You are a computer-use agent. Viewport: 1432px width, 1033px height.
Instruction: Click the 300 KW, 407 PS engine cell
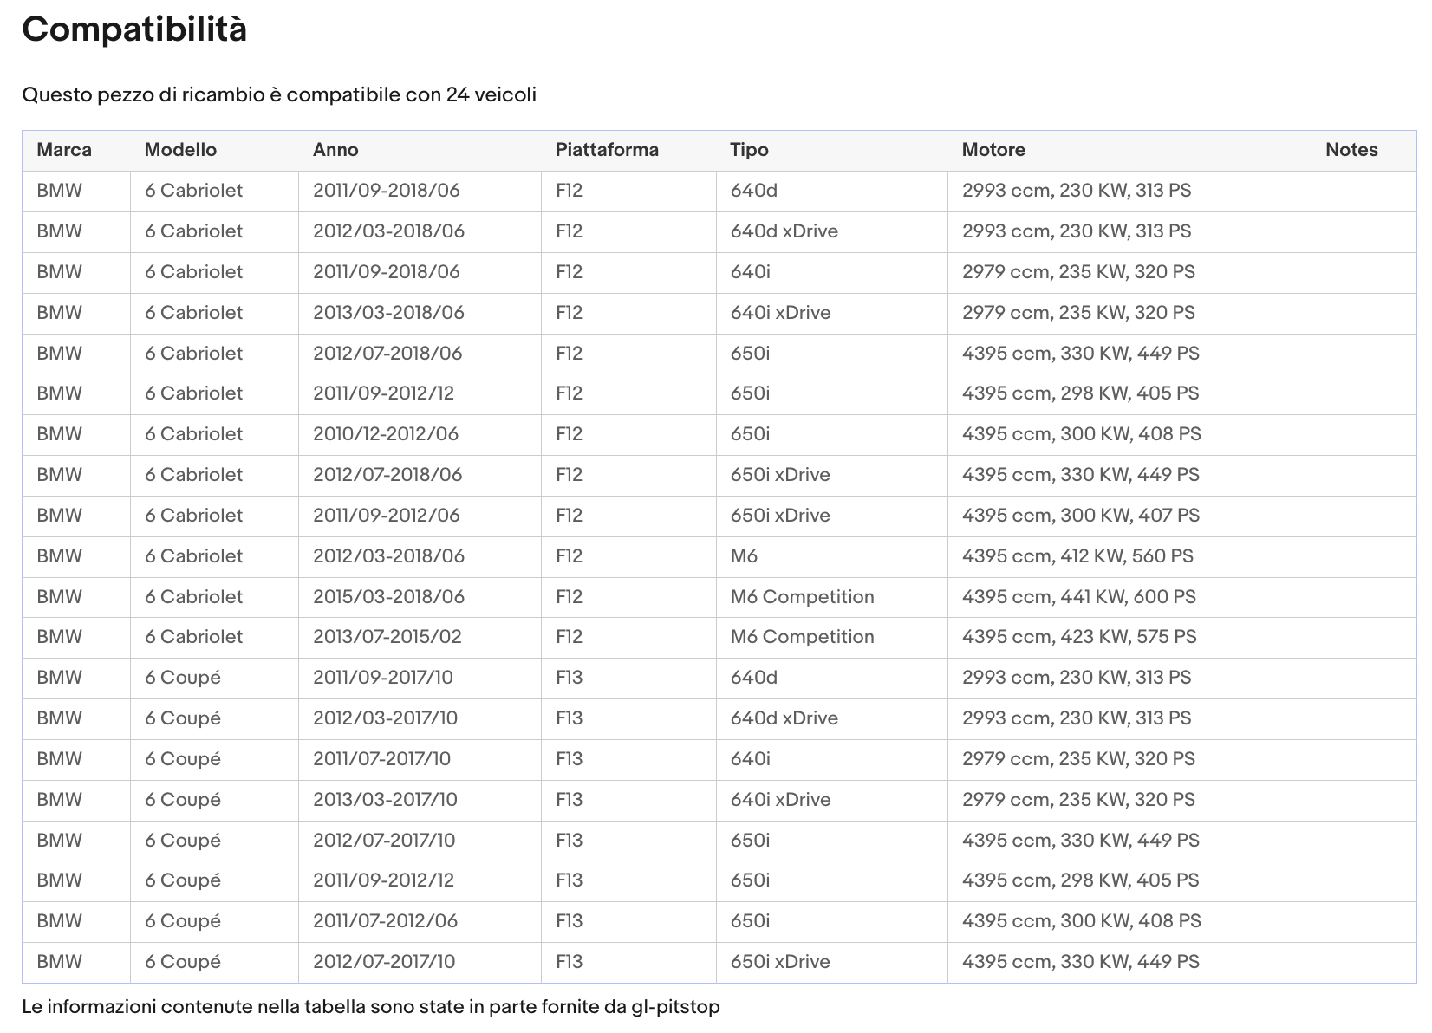tap(1129, 516)
